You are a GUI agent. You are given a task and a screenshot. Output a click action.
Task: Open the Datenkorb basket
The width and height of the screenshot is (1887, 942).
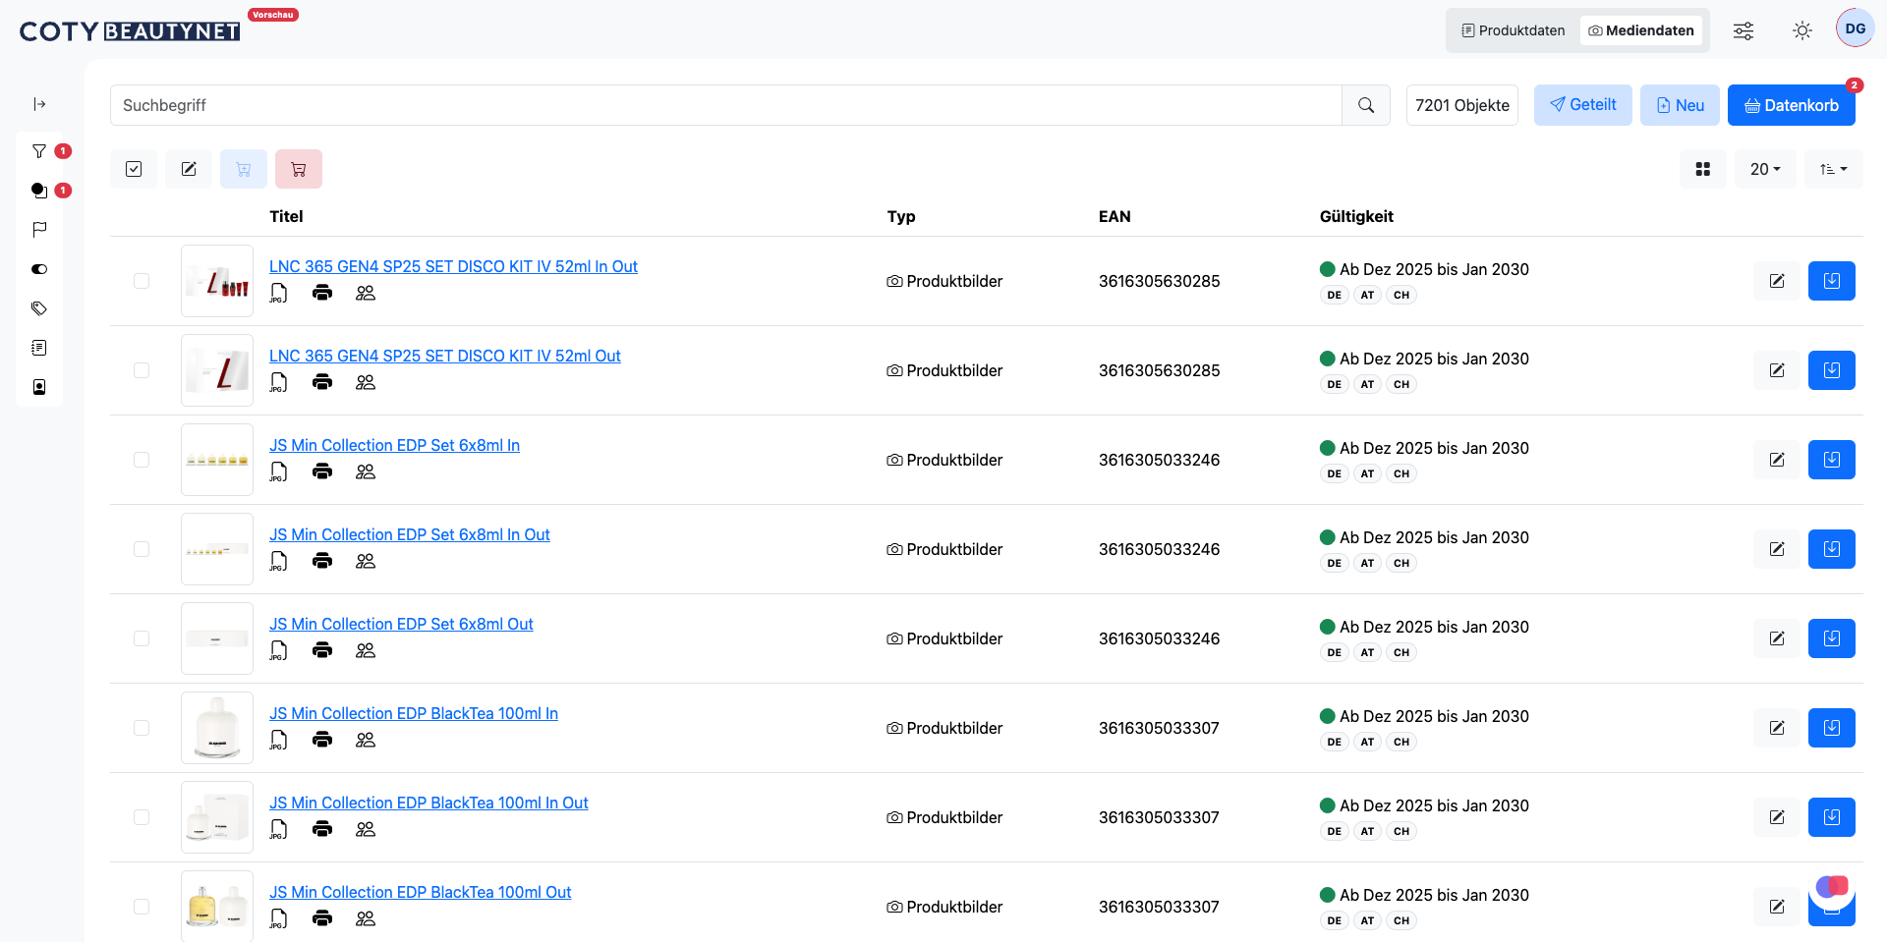point(1792,105)
